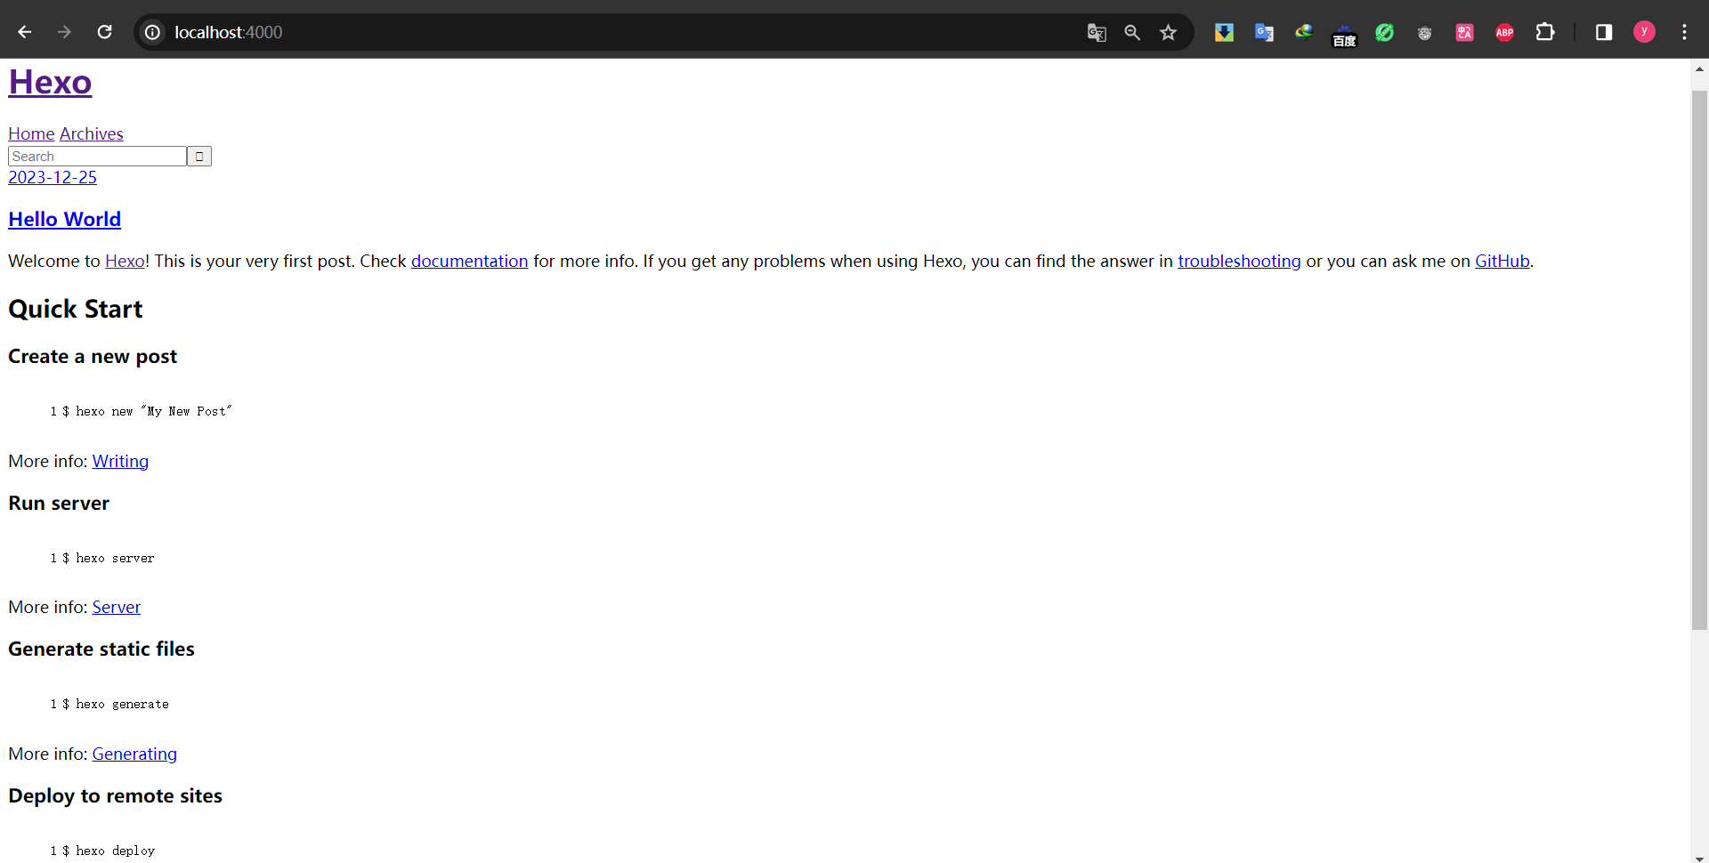Open the gray shield extension icon
The width and height of the screenshot is (1709, 863).
point(1424,33)
